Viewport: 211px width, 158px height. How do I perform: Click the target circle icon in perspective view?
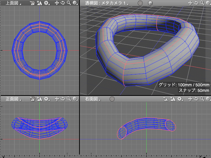(140, 3)
